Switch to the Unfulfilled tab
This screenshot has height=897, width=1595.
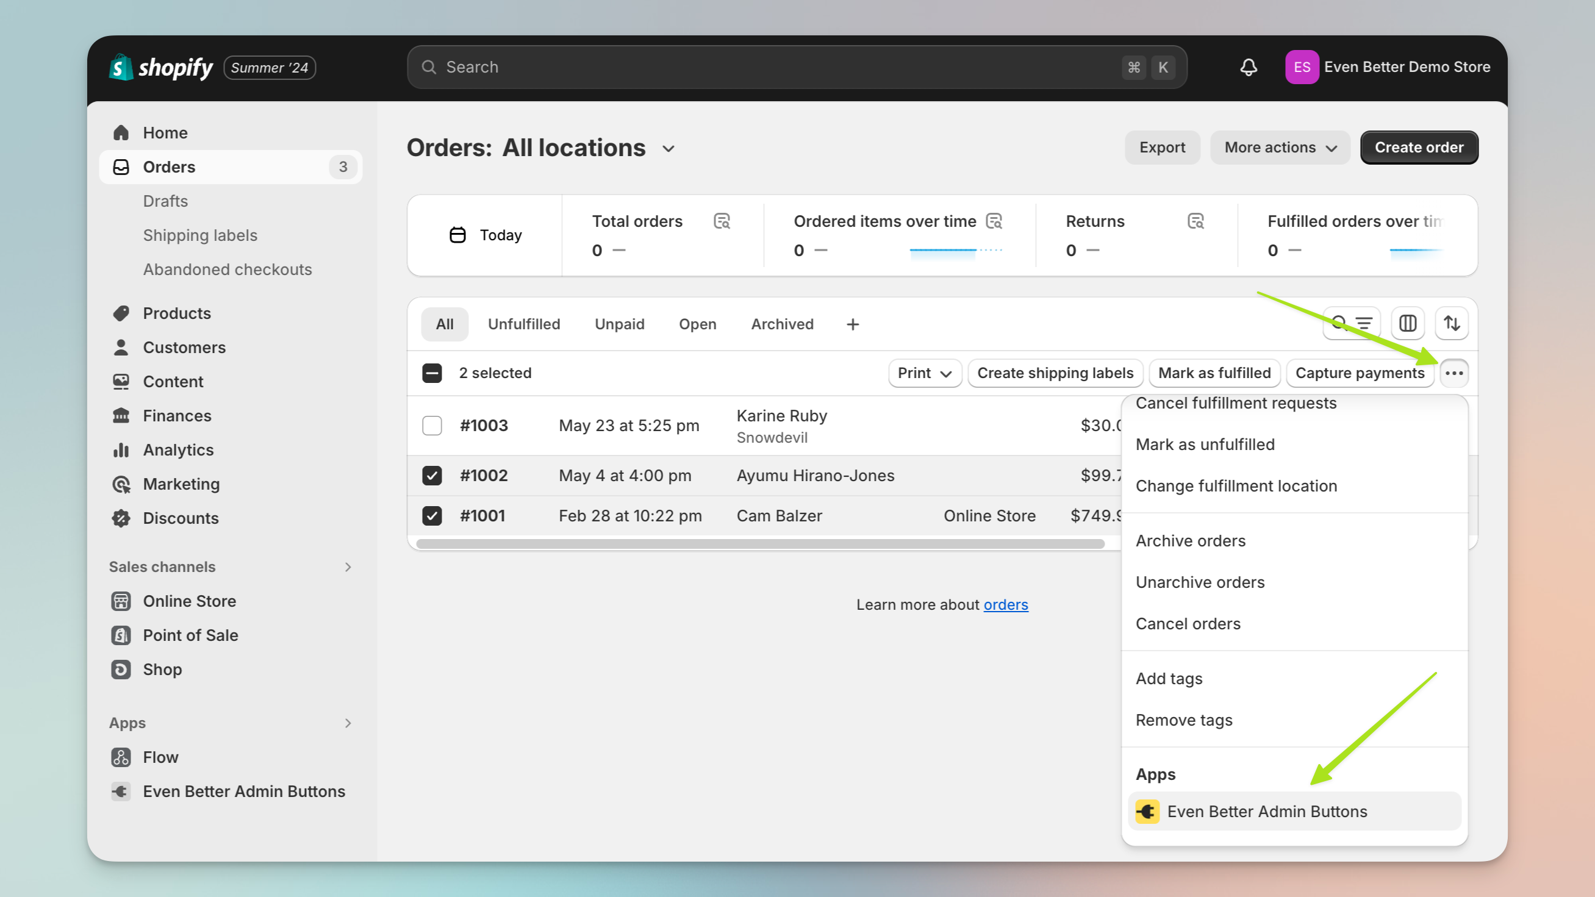[x=524, y=324]
